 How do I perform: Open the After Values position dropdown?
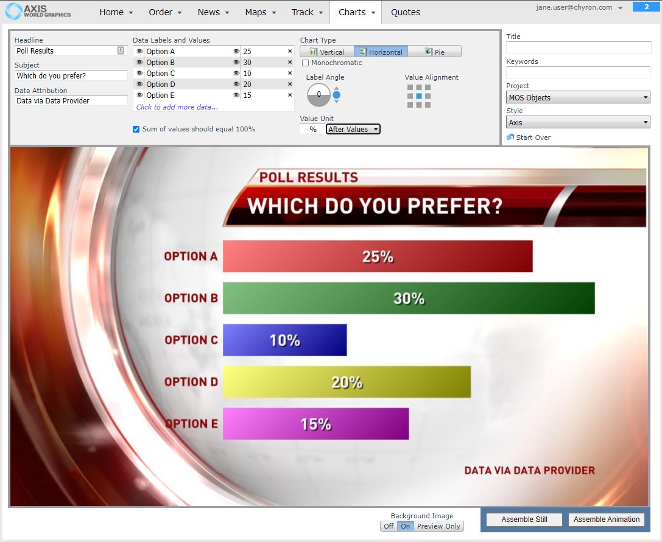point(353,129)
